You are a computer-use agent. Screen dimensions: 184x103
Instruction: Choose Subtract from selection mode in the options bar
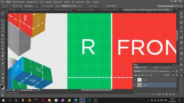[x=17, y=6]
